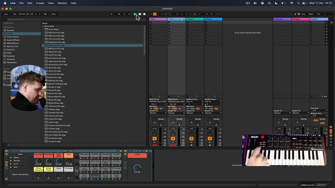Click the Stop button in transport
Image resolution: width=335 pixels, height=188 pixels.
(140, 14)
